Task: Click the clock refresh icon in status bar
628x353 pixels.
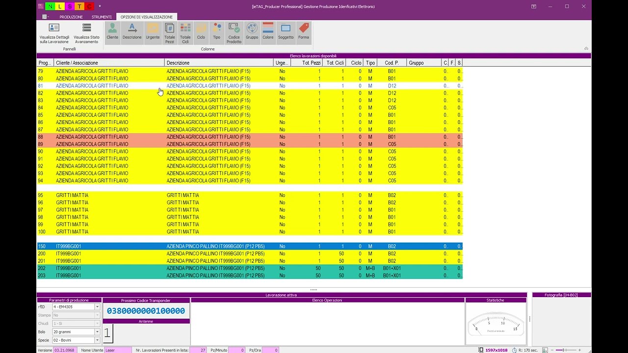Action: tap(514, 350)
